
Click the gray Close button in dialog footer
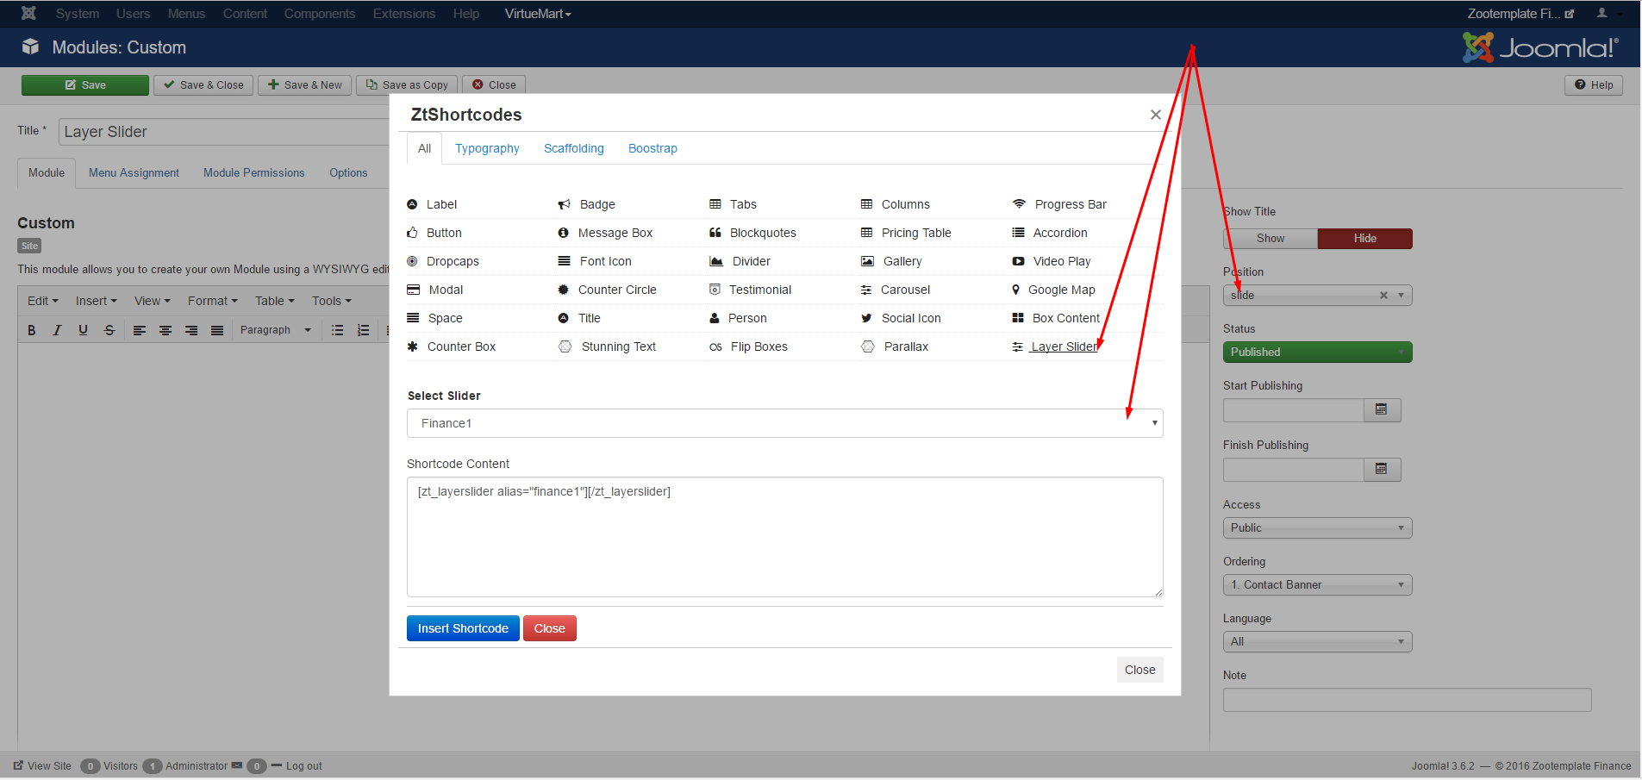[x=1139, y=670]
